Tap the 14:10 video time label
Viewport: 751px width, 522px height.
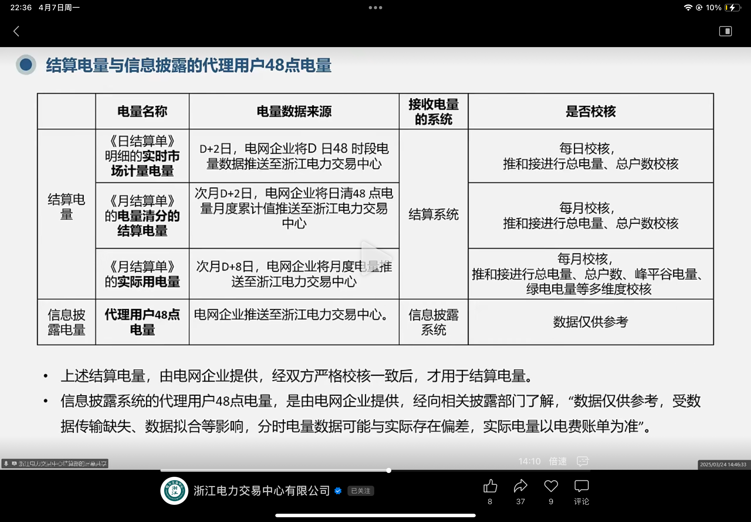(x=529, y=462)
